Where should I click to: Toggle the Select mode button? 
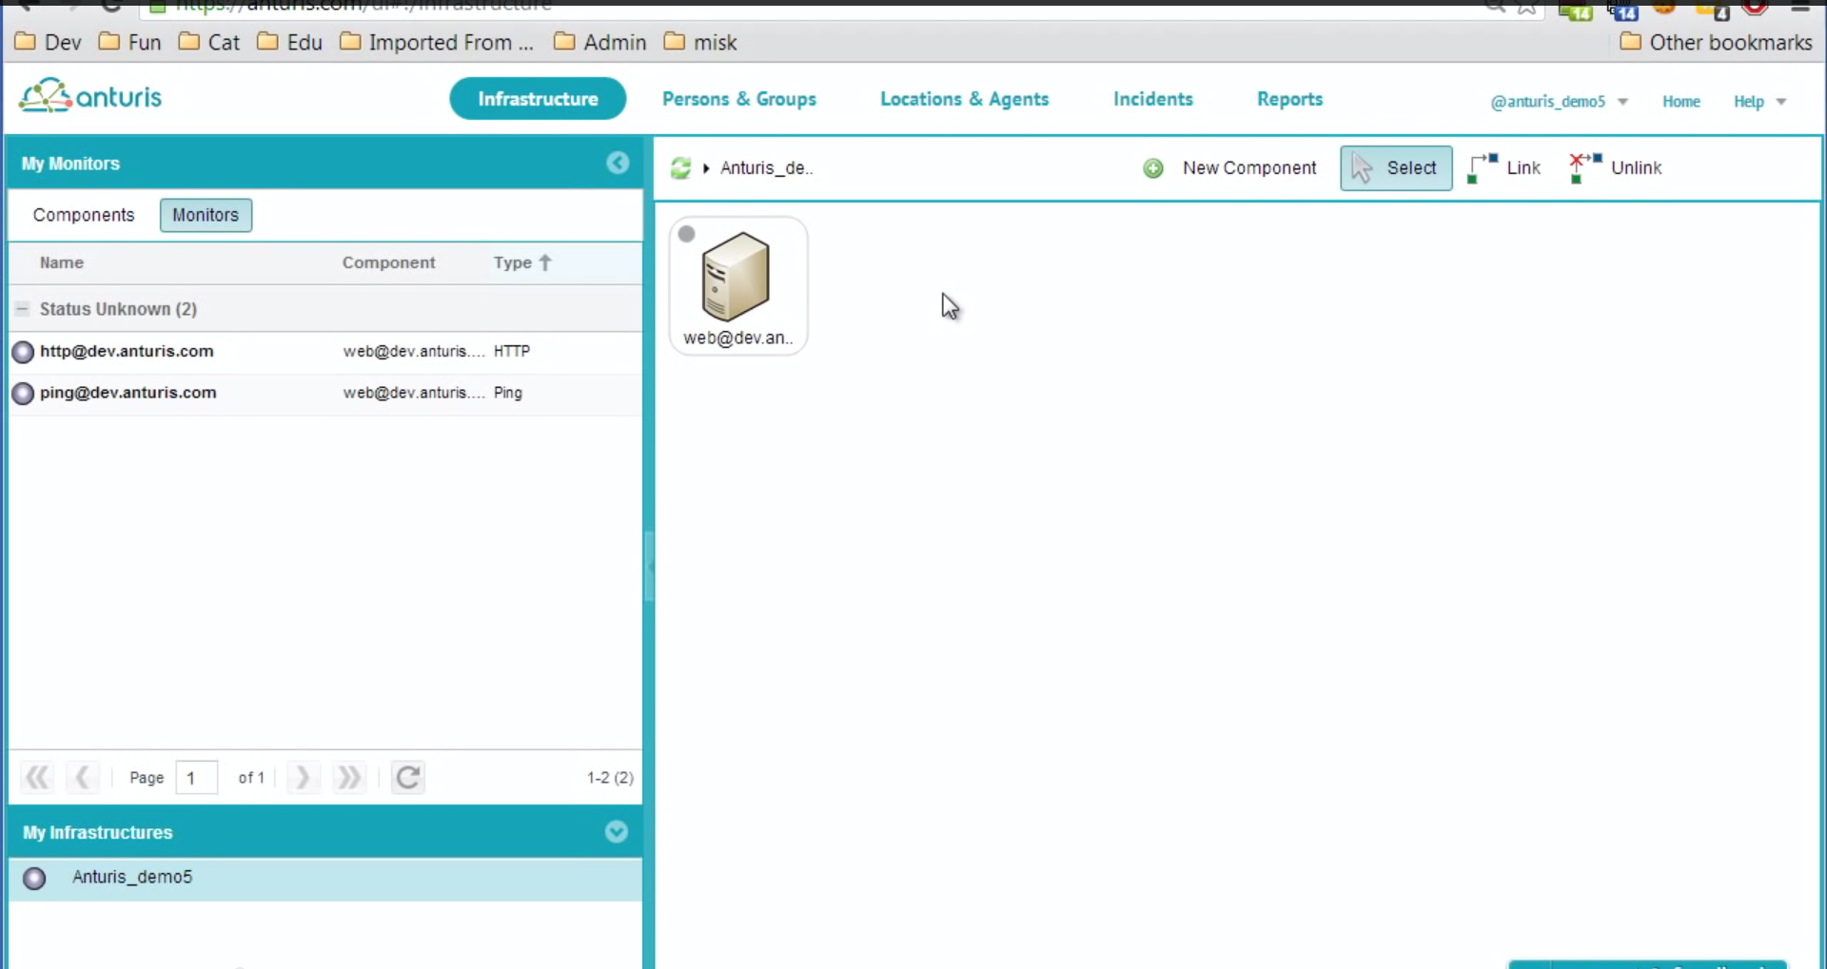(1396, 168)
